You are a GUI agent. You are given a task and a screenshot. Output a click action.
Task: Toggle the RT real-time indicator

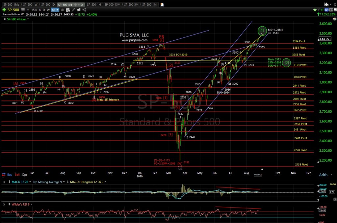click(322, 10)
